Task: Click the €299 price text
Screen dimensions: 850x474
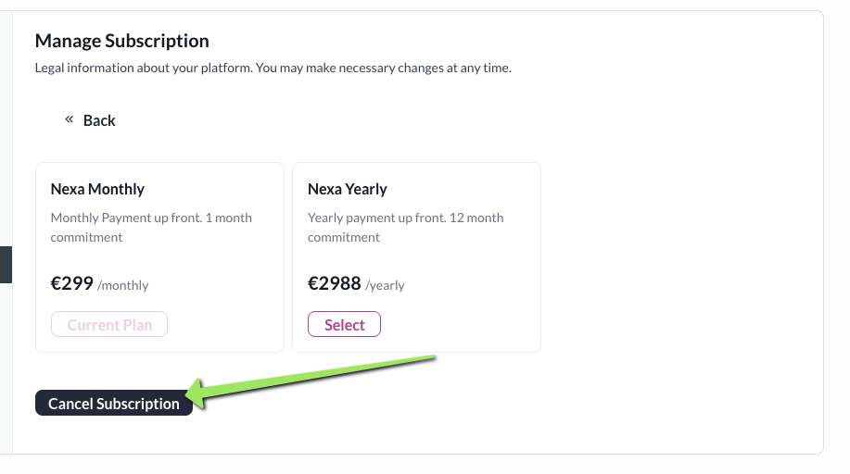Action: [x=72, y=283]
